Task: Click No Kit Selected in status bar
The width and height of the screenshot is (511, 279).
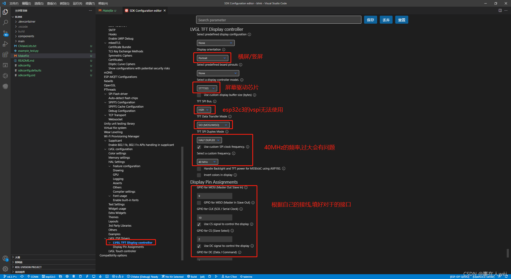Action: [x=172, y=277]
